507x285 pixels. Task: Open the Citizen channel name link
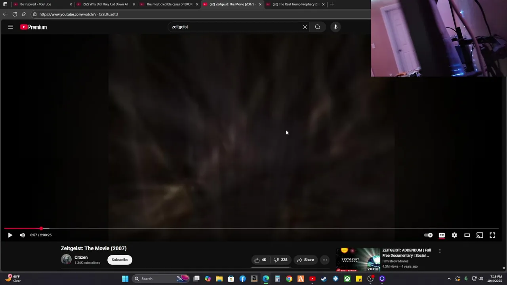tap(81, 257)
